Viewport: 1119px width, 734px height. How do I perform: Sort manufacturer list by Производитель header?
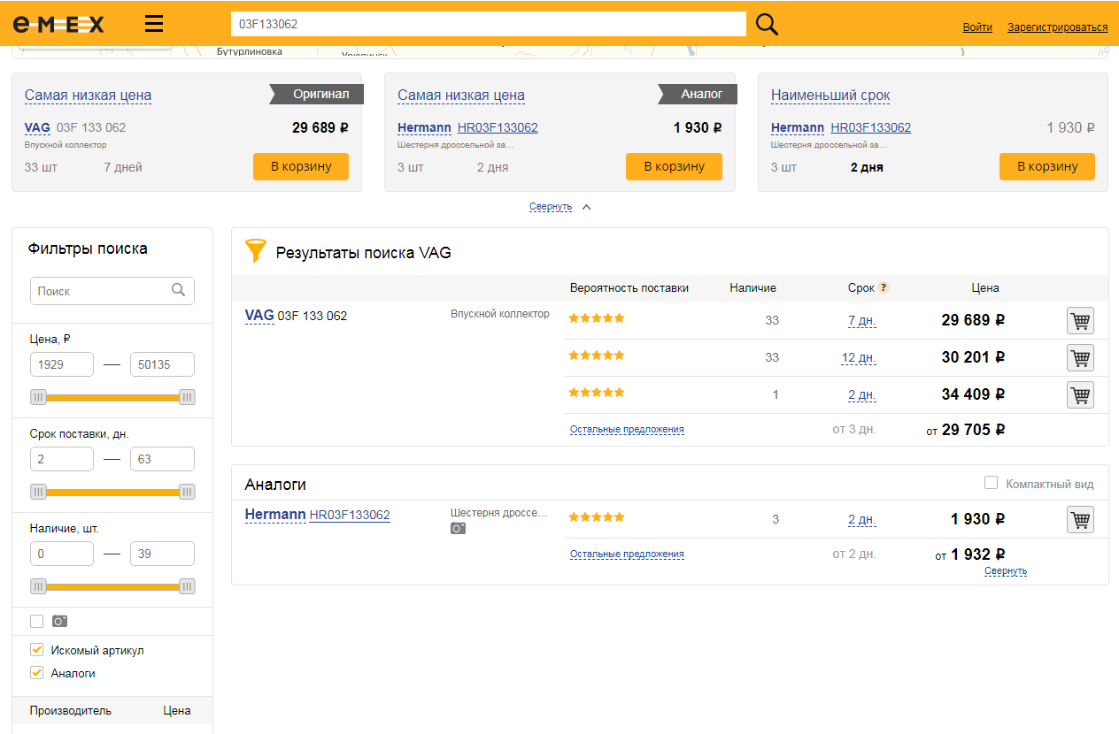71,710
